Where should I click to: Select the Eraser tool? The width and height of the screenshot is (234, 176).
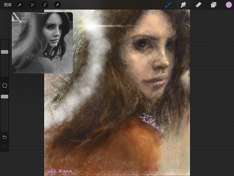click(x=198, y=5)
